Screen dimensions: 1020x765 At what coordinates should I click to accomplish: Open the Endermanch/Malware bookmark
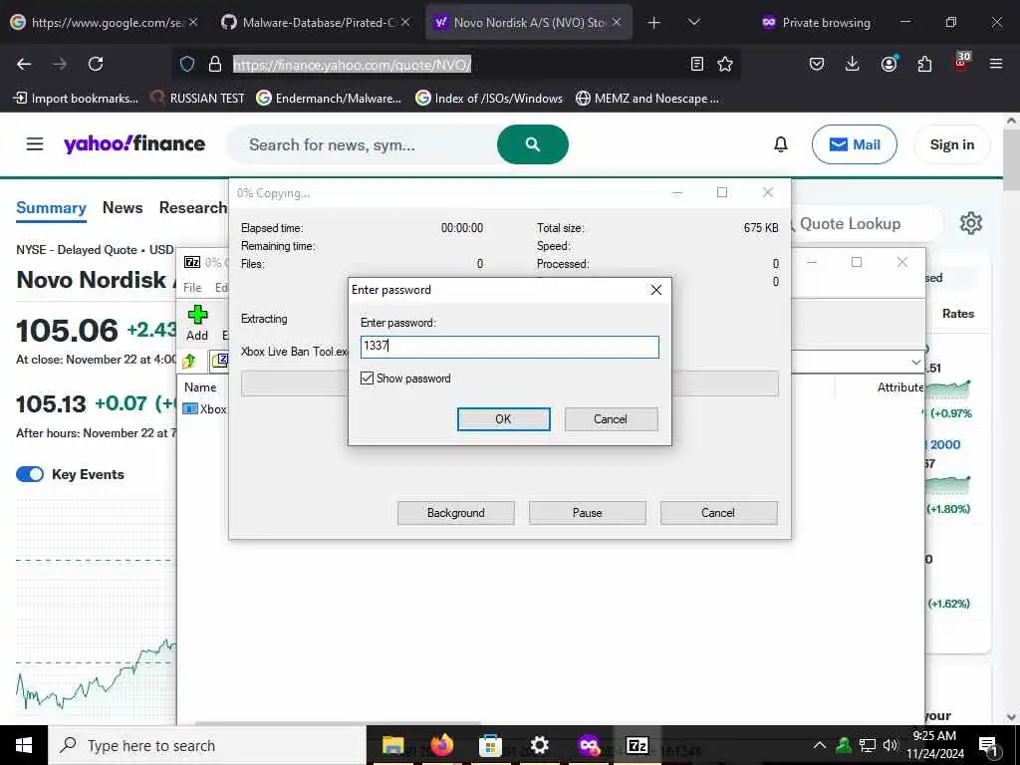(329, 99)
